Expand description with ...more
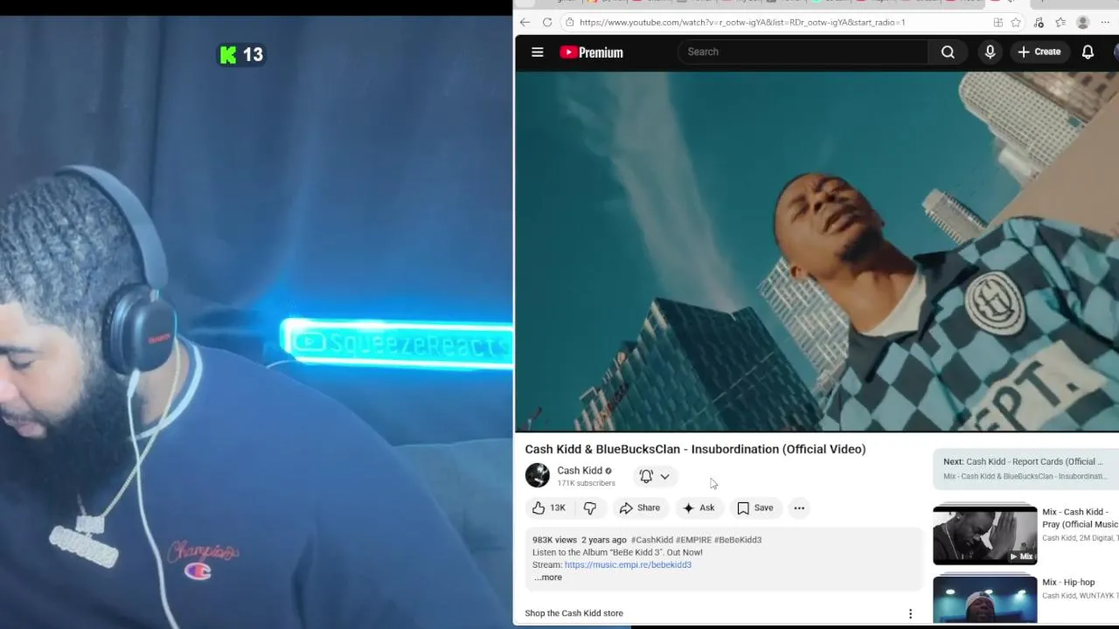The width and height of the screenshot is (1119, 629). tap(548, 577)
